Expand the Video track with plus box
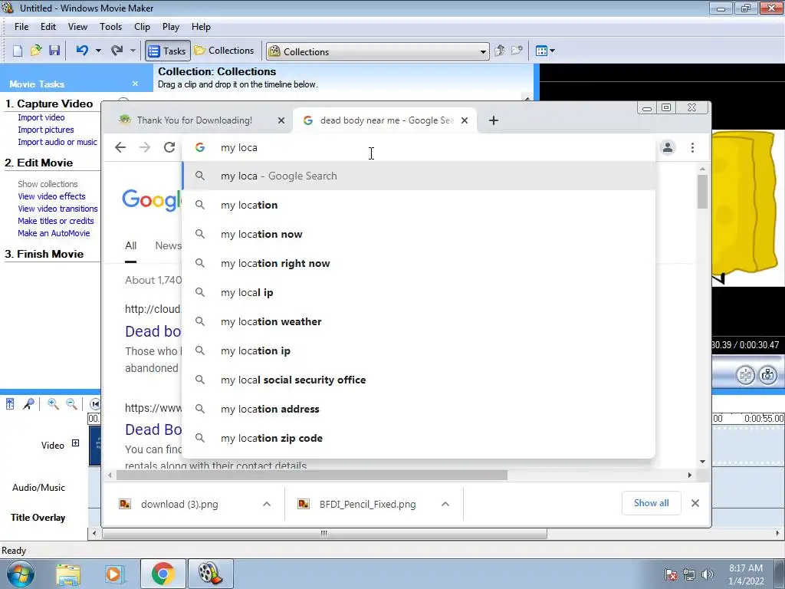Image resolution: width=785 pixels, height=589 pixels. (x=75, y=443)
